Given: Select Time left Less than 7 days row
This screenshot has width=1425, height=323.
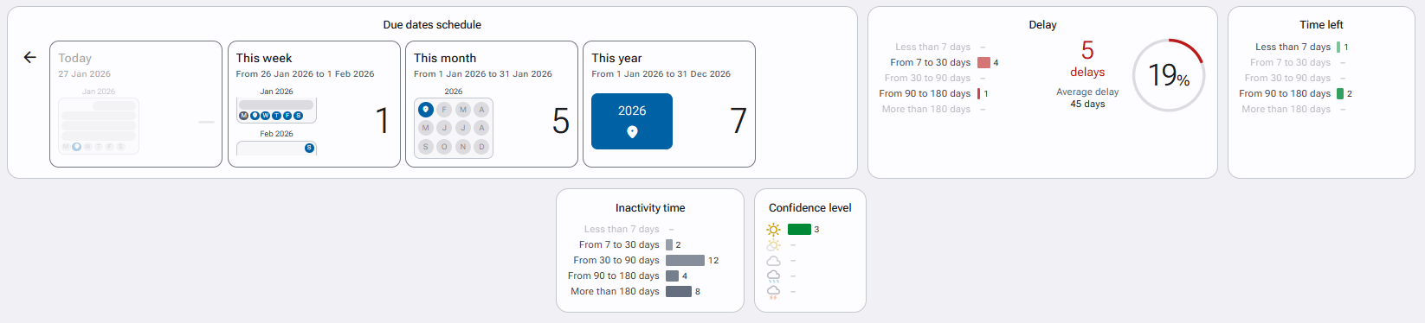Looking at the screenshot, I should coord(1302,47).
